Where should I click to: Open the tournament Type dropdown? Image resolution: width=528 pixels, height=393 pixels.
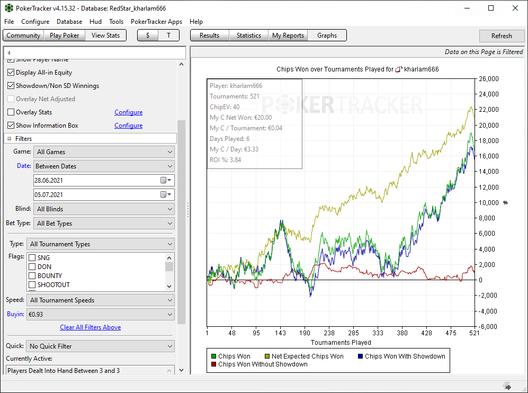(101, 244)
